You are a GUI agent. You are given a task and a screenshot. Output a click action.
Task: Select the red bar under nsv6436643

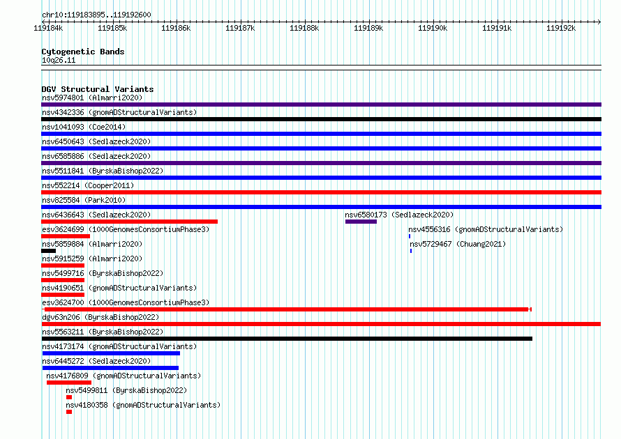130,222
